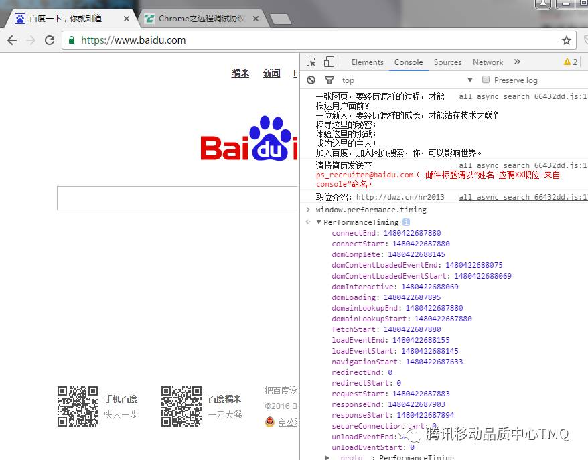Image resolution: width=588 pixels, height=460 pixels.
Task: Click the ps_recruiter@baidu.com text
Action: click(364, 175)
